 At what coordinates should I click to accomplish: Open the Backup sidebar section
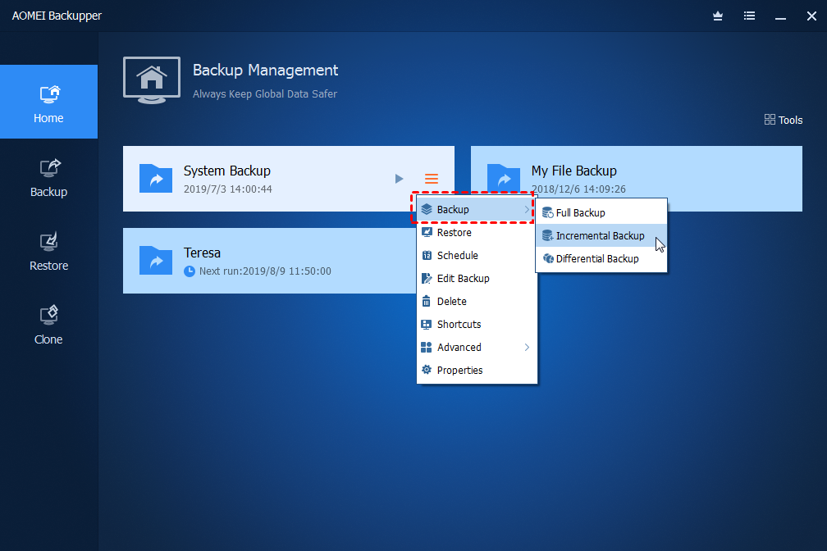click(48, 178)
